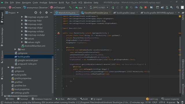Click the user avatar icon in toolbar
Image resolution: width=185 pixels, height=104 pixels.
click(x=182, y=8)
